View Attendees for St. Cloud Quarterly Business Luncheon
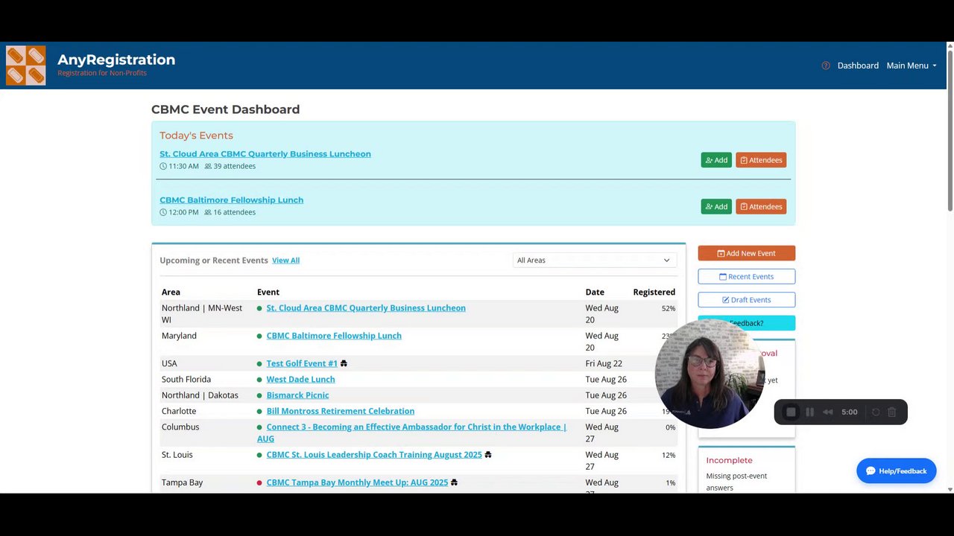Image resolution: width=954 pixels, height=536 pixels. (x=761, y=160)
